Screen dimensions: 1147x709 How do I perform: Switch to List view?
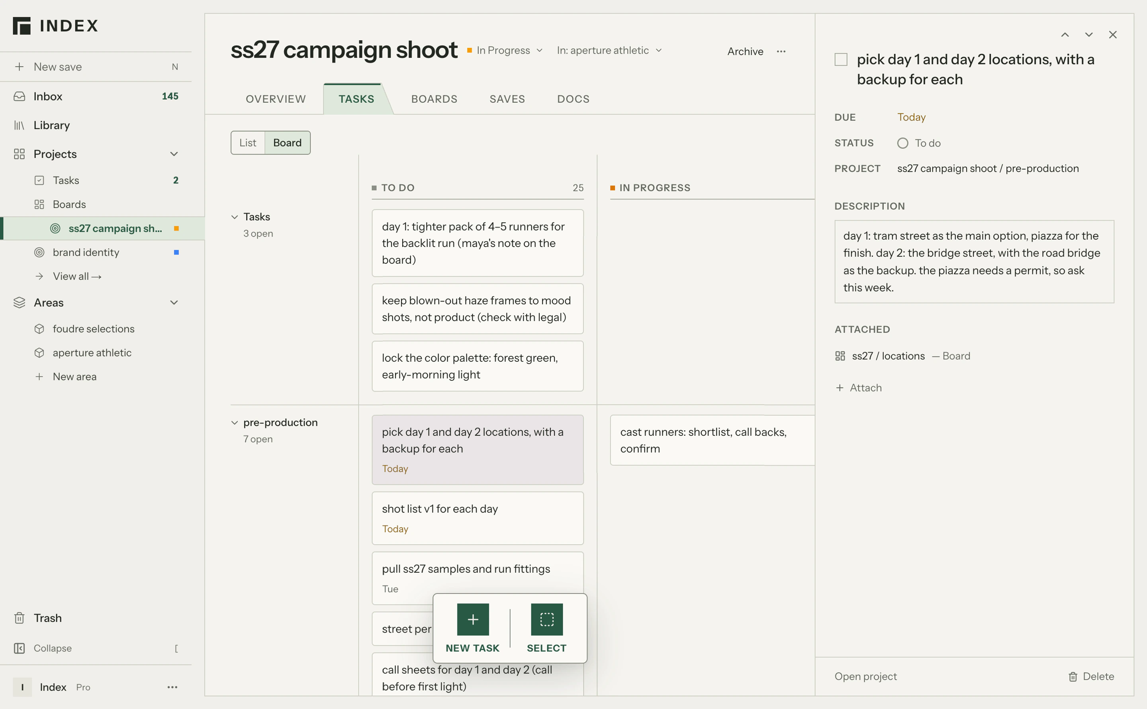click(248, 143)
